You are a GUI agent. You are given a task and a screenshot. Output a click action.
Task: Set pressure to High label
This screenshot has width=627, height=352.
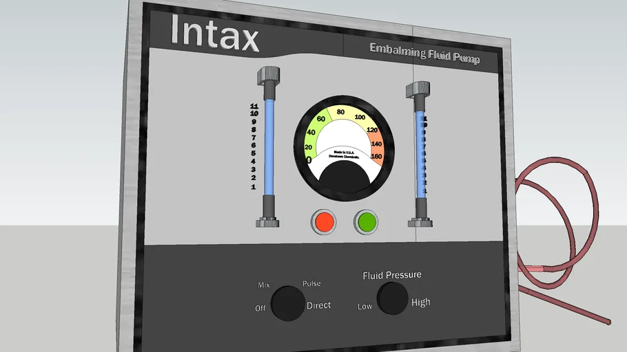(420, 302)
